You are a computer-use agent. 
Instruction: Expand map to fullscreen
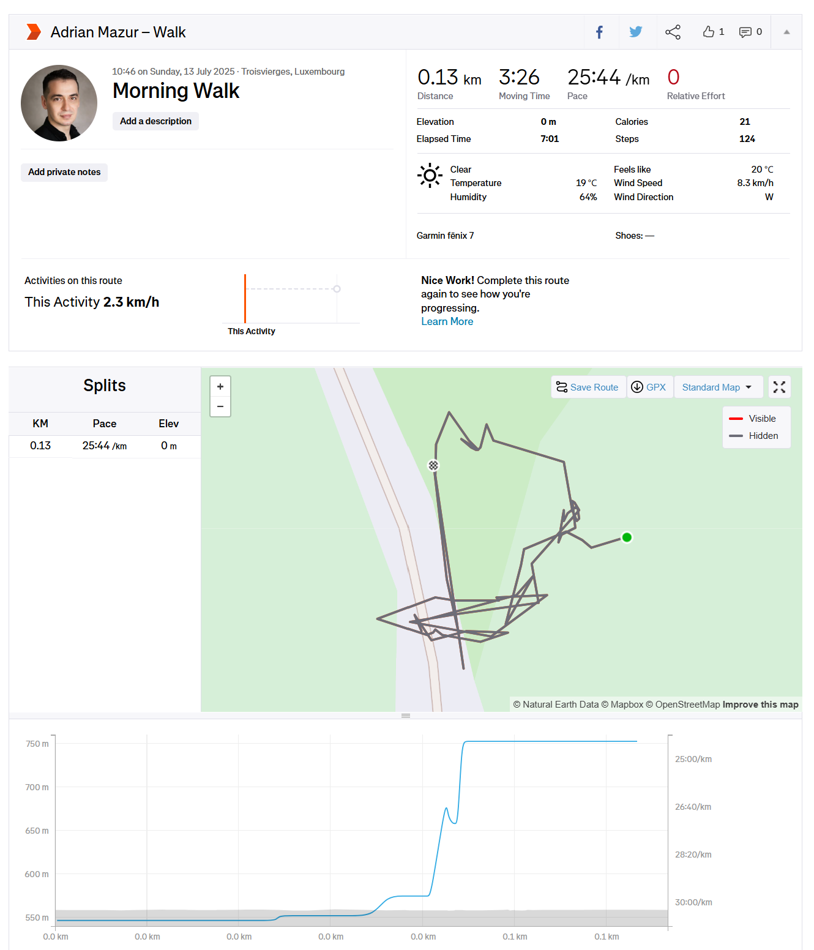pyautogui.click(x=779, y=387)
